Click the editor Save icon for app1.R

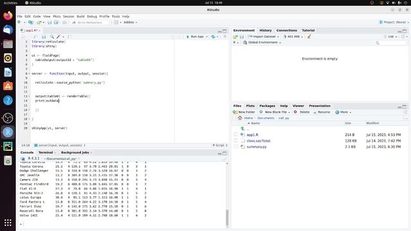click(44, 37)
